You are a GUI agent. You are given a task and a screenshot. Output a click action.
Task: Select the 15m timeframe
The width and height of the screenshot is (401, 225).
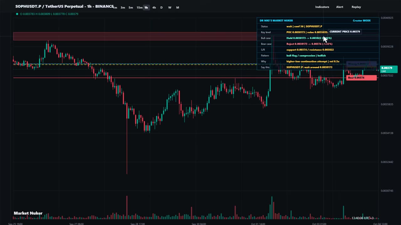coord(139,7)
